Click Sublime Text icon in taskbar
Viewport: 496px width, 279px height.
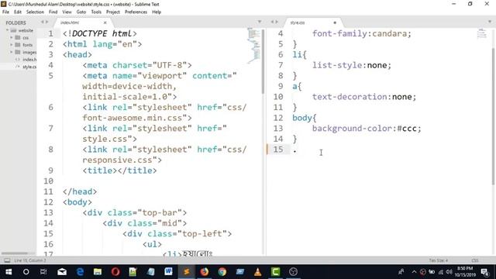186,272
